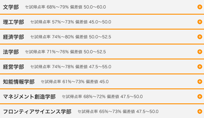Click the マネジメント創造学部 title
The height and width of the screenshot is (118, 204).
(x=29, y=97)
